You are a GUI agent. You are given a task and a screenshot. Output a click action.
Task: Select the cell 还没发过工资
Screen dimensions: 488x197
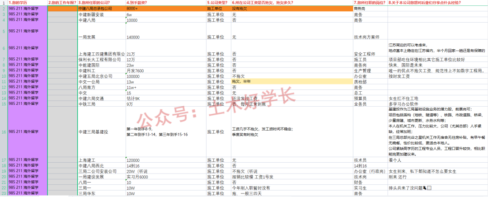point(292,98)
